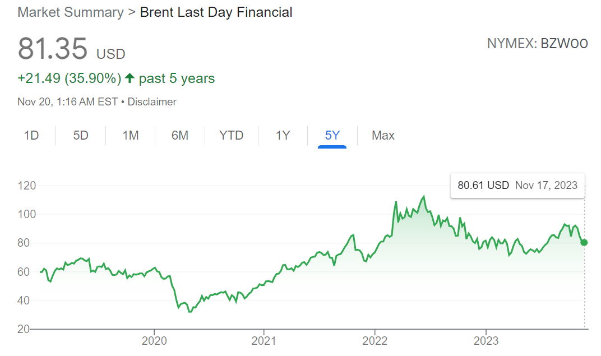Select the 5D range tab
This screenshot has width=601, height=356.
click(81, 136)
